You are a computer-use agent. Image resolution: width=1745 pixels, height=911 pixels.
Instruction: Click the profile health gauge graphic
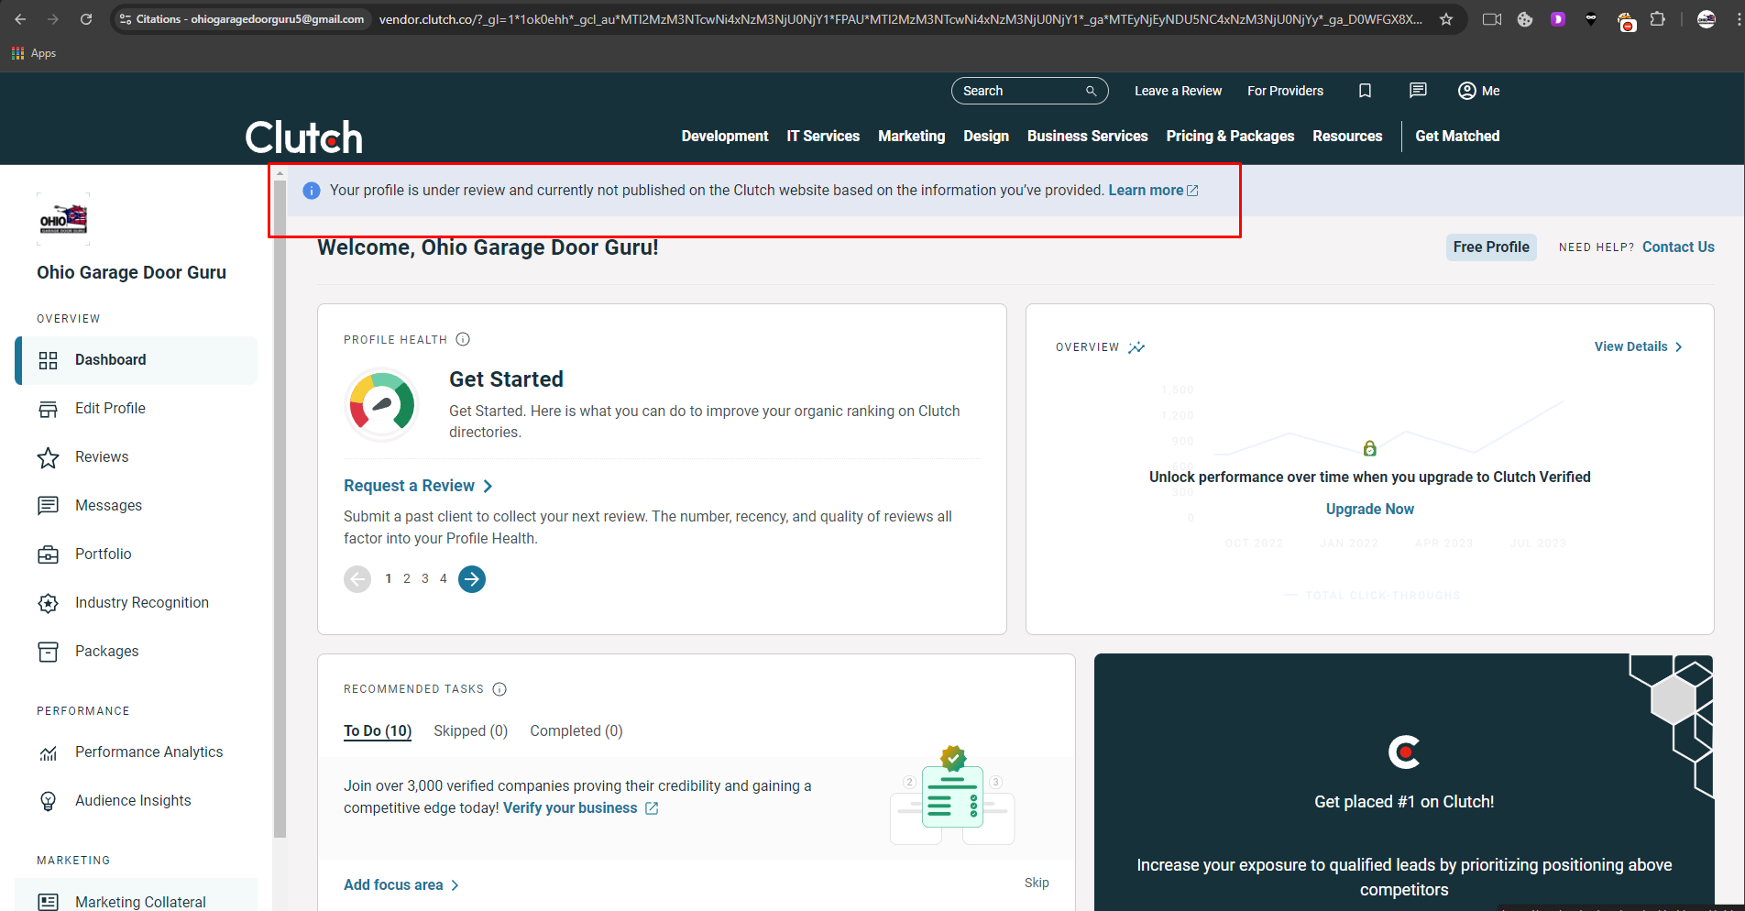point(382,404)
